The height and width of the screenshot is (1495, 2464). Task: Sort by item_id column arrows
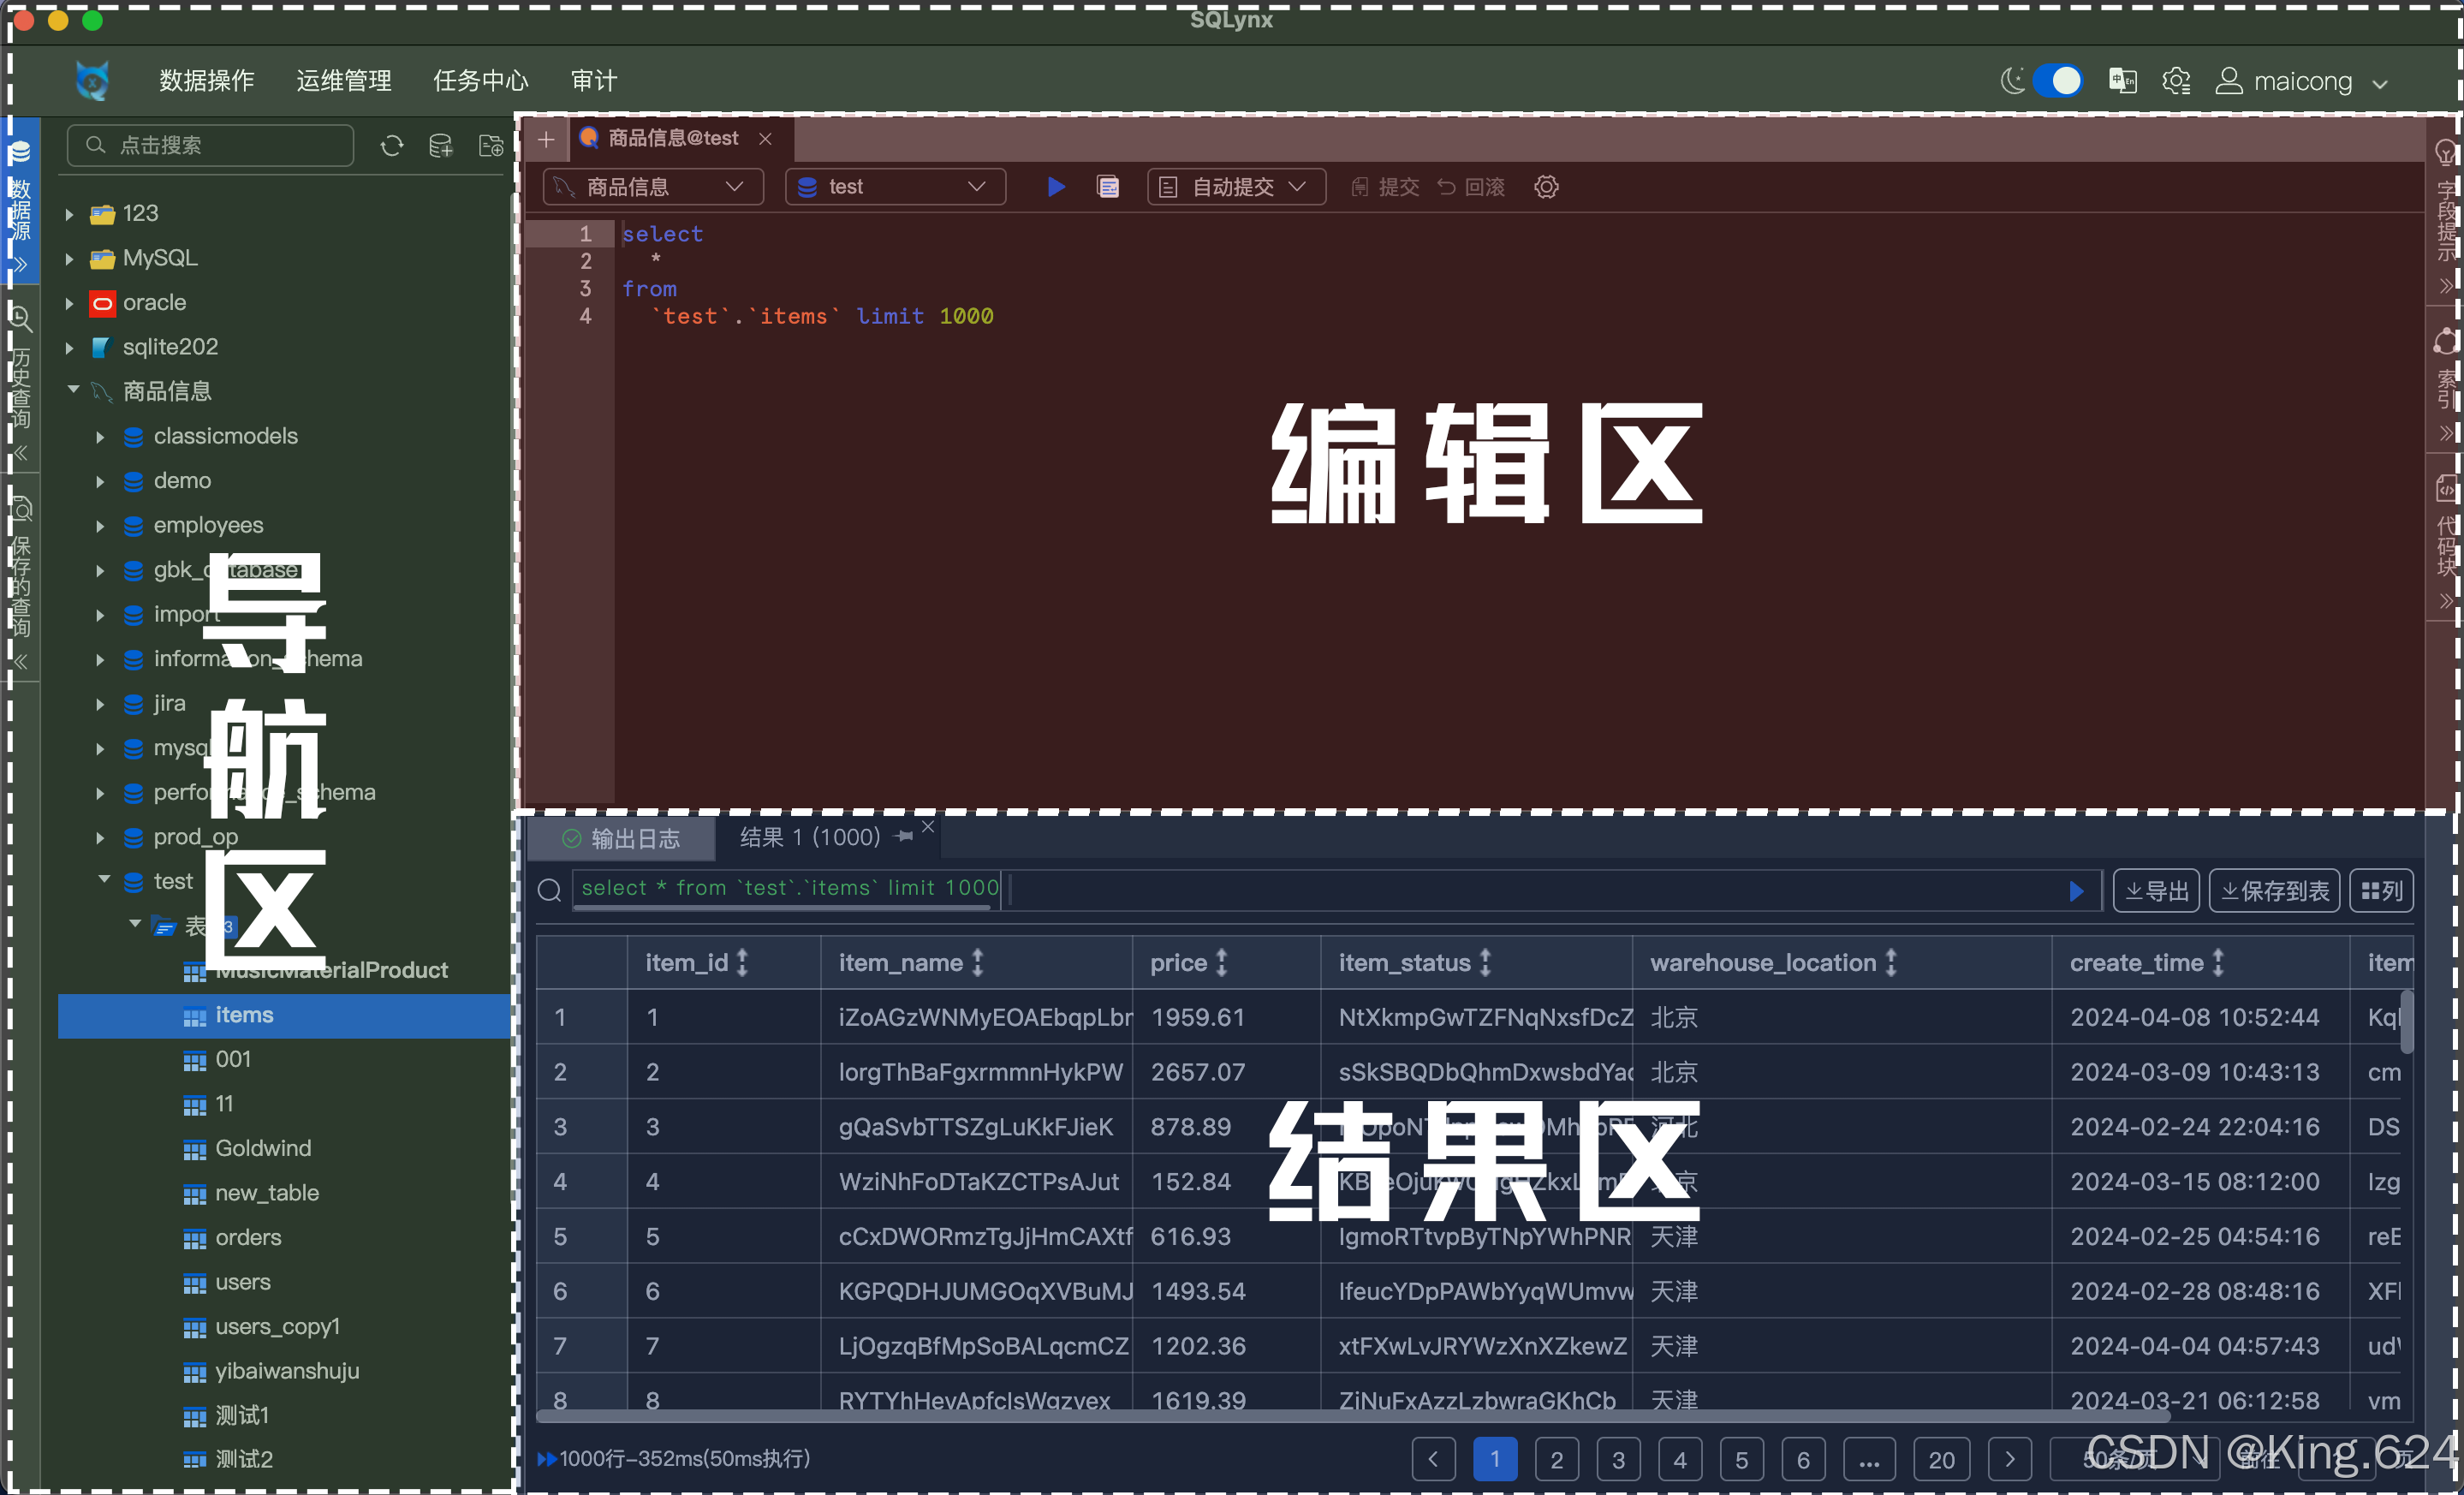742,962
